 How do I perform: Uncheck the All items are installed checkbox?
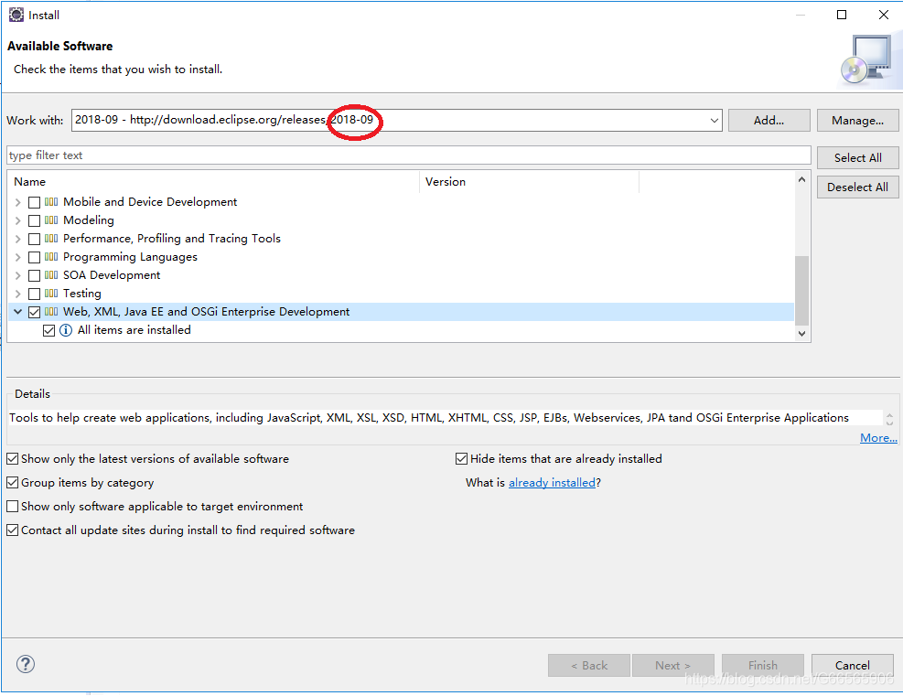[49, 330]
